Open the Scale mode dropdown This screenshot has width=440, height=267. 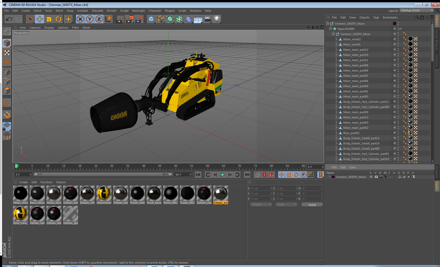286,205
